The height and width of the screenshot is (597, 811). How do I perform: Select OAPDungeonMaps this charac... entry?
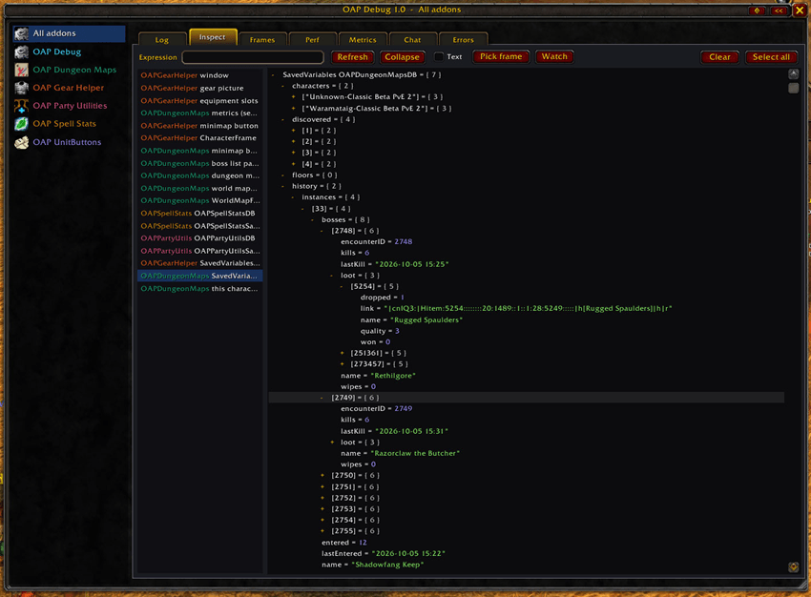pyautogui.click(x=200, y=288)
